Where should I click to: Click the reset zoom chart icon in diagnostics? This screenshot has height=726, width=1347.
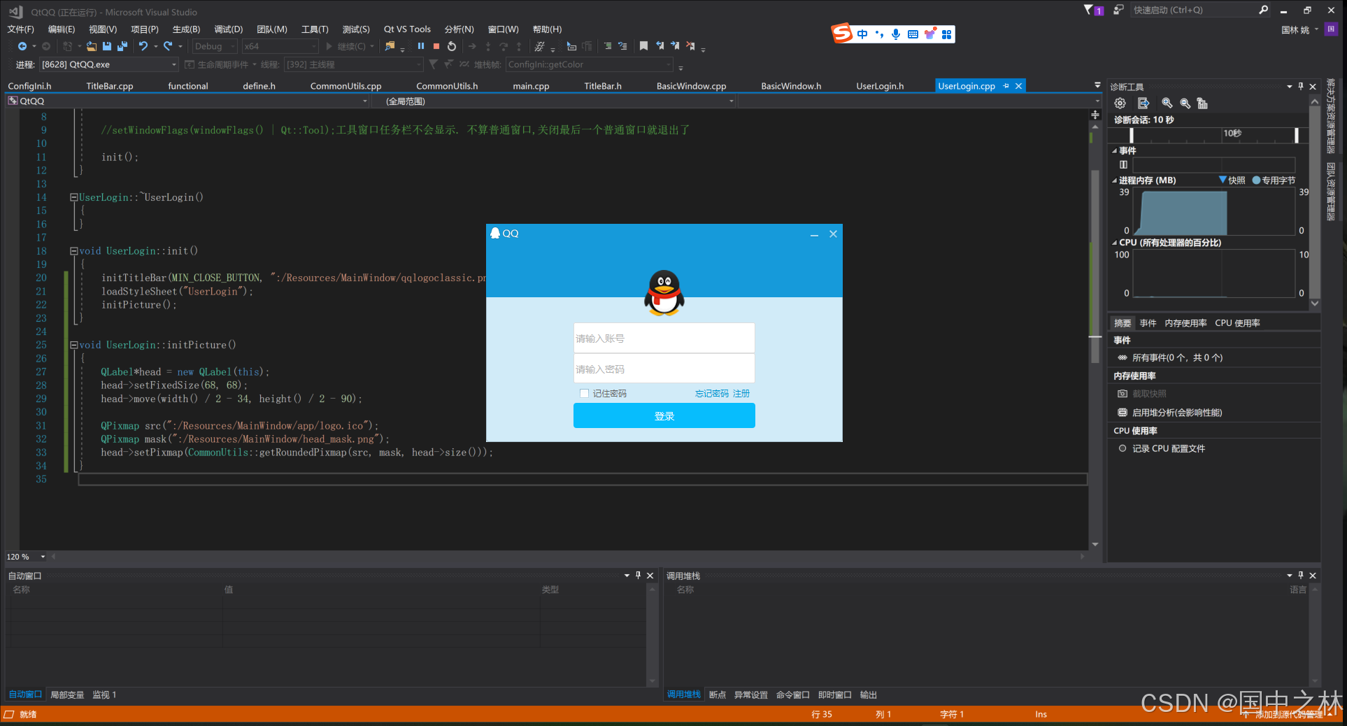click(x=1202, y=104)
